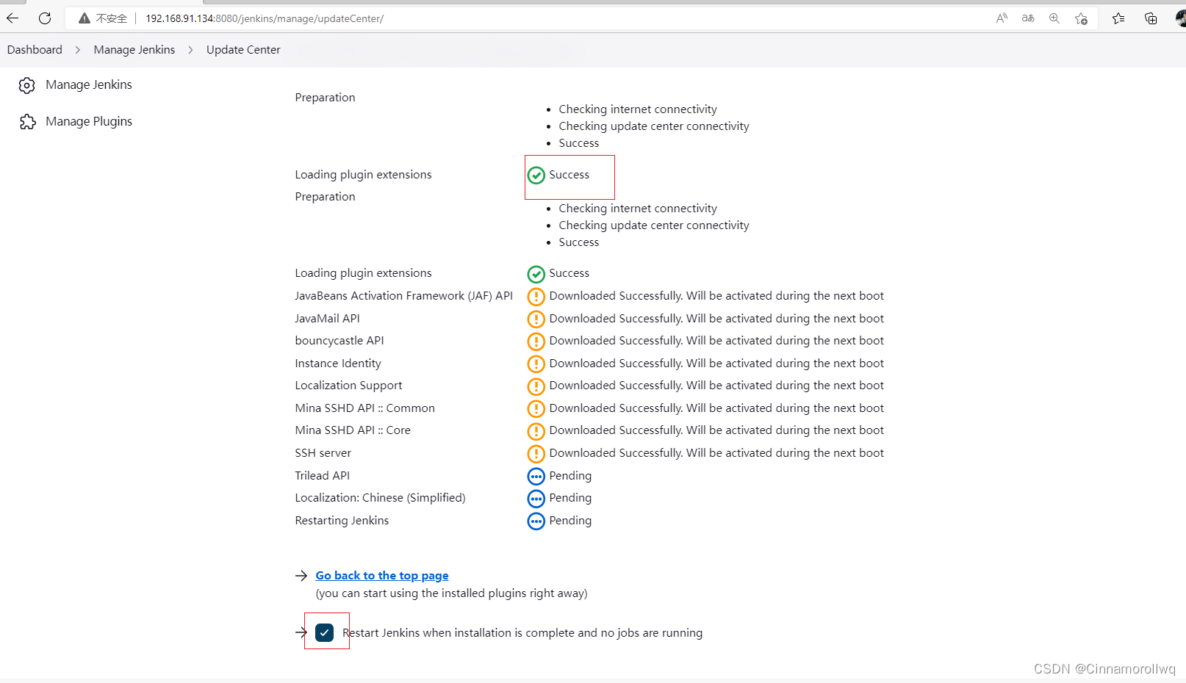1186x683 pixels.
Task: Navigate to Dashboard breadcrumb
Action: tap(34, 49)
